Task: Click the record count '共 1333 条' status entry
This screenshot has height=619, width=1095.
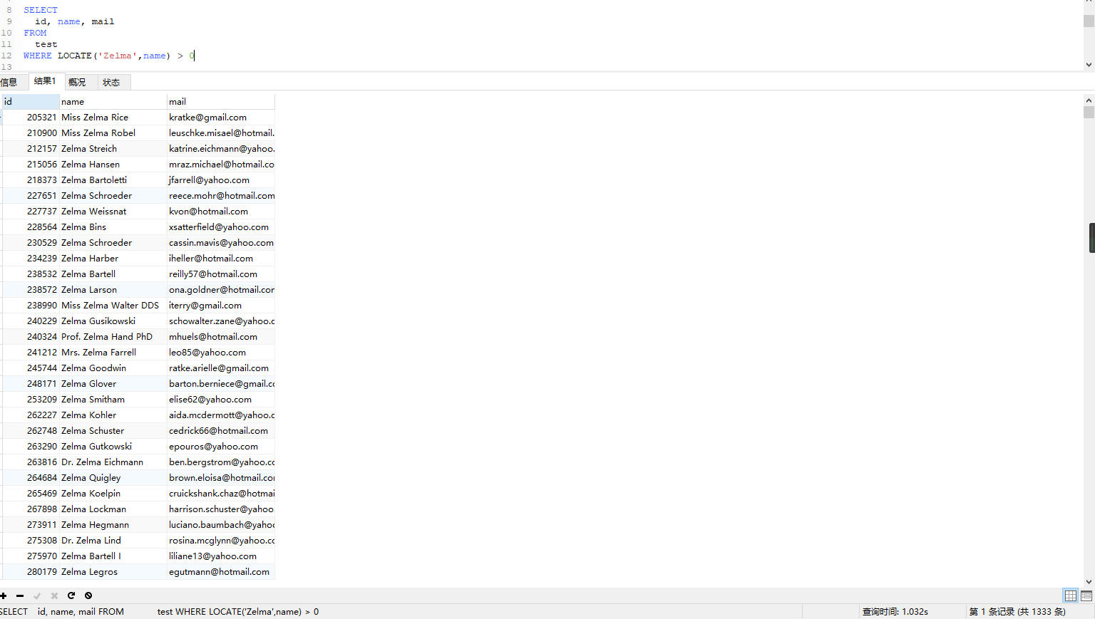Action: 1017,612
